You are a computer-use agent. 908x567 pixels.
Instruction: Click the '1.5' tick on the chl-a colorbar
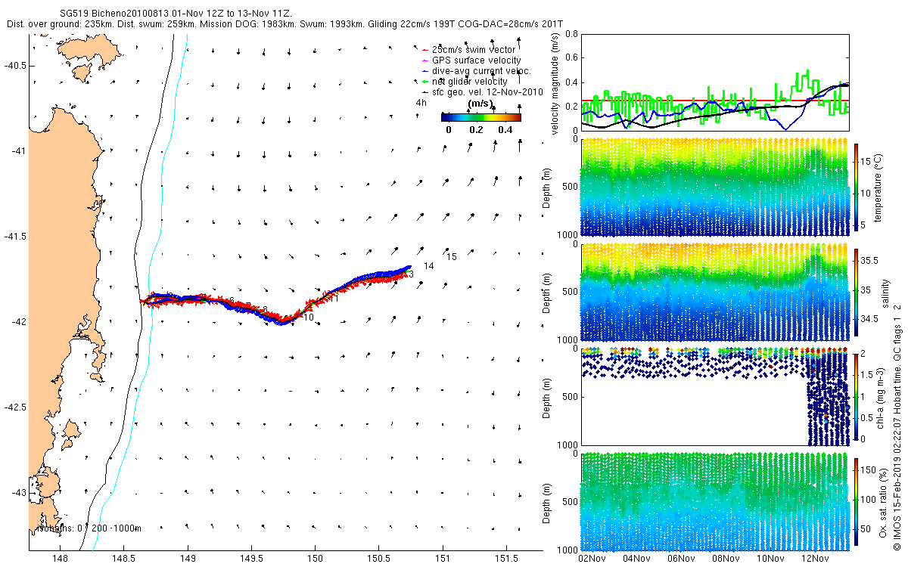pyautogui.click(x=869, y=376)
